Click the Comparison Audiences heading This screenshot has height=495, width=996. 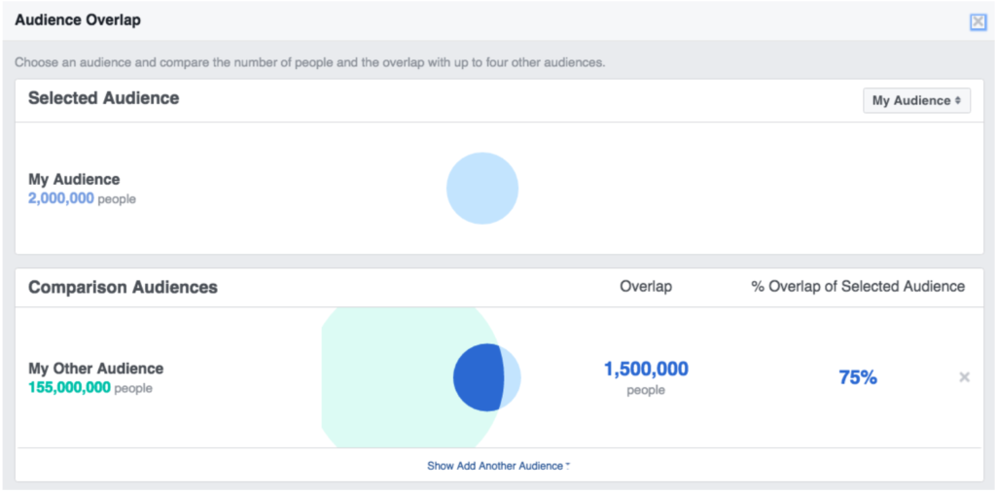[123, 287]
